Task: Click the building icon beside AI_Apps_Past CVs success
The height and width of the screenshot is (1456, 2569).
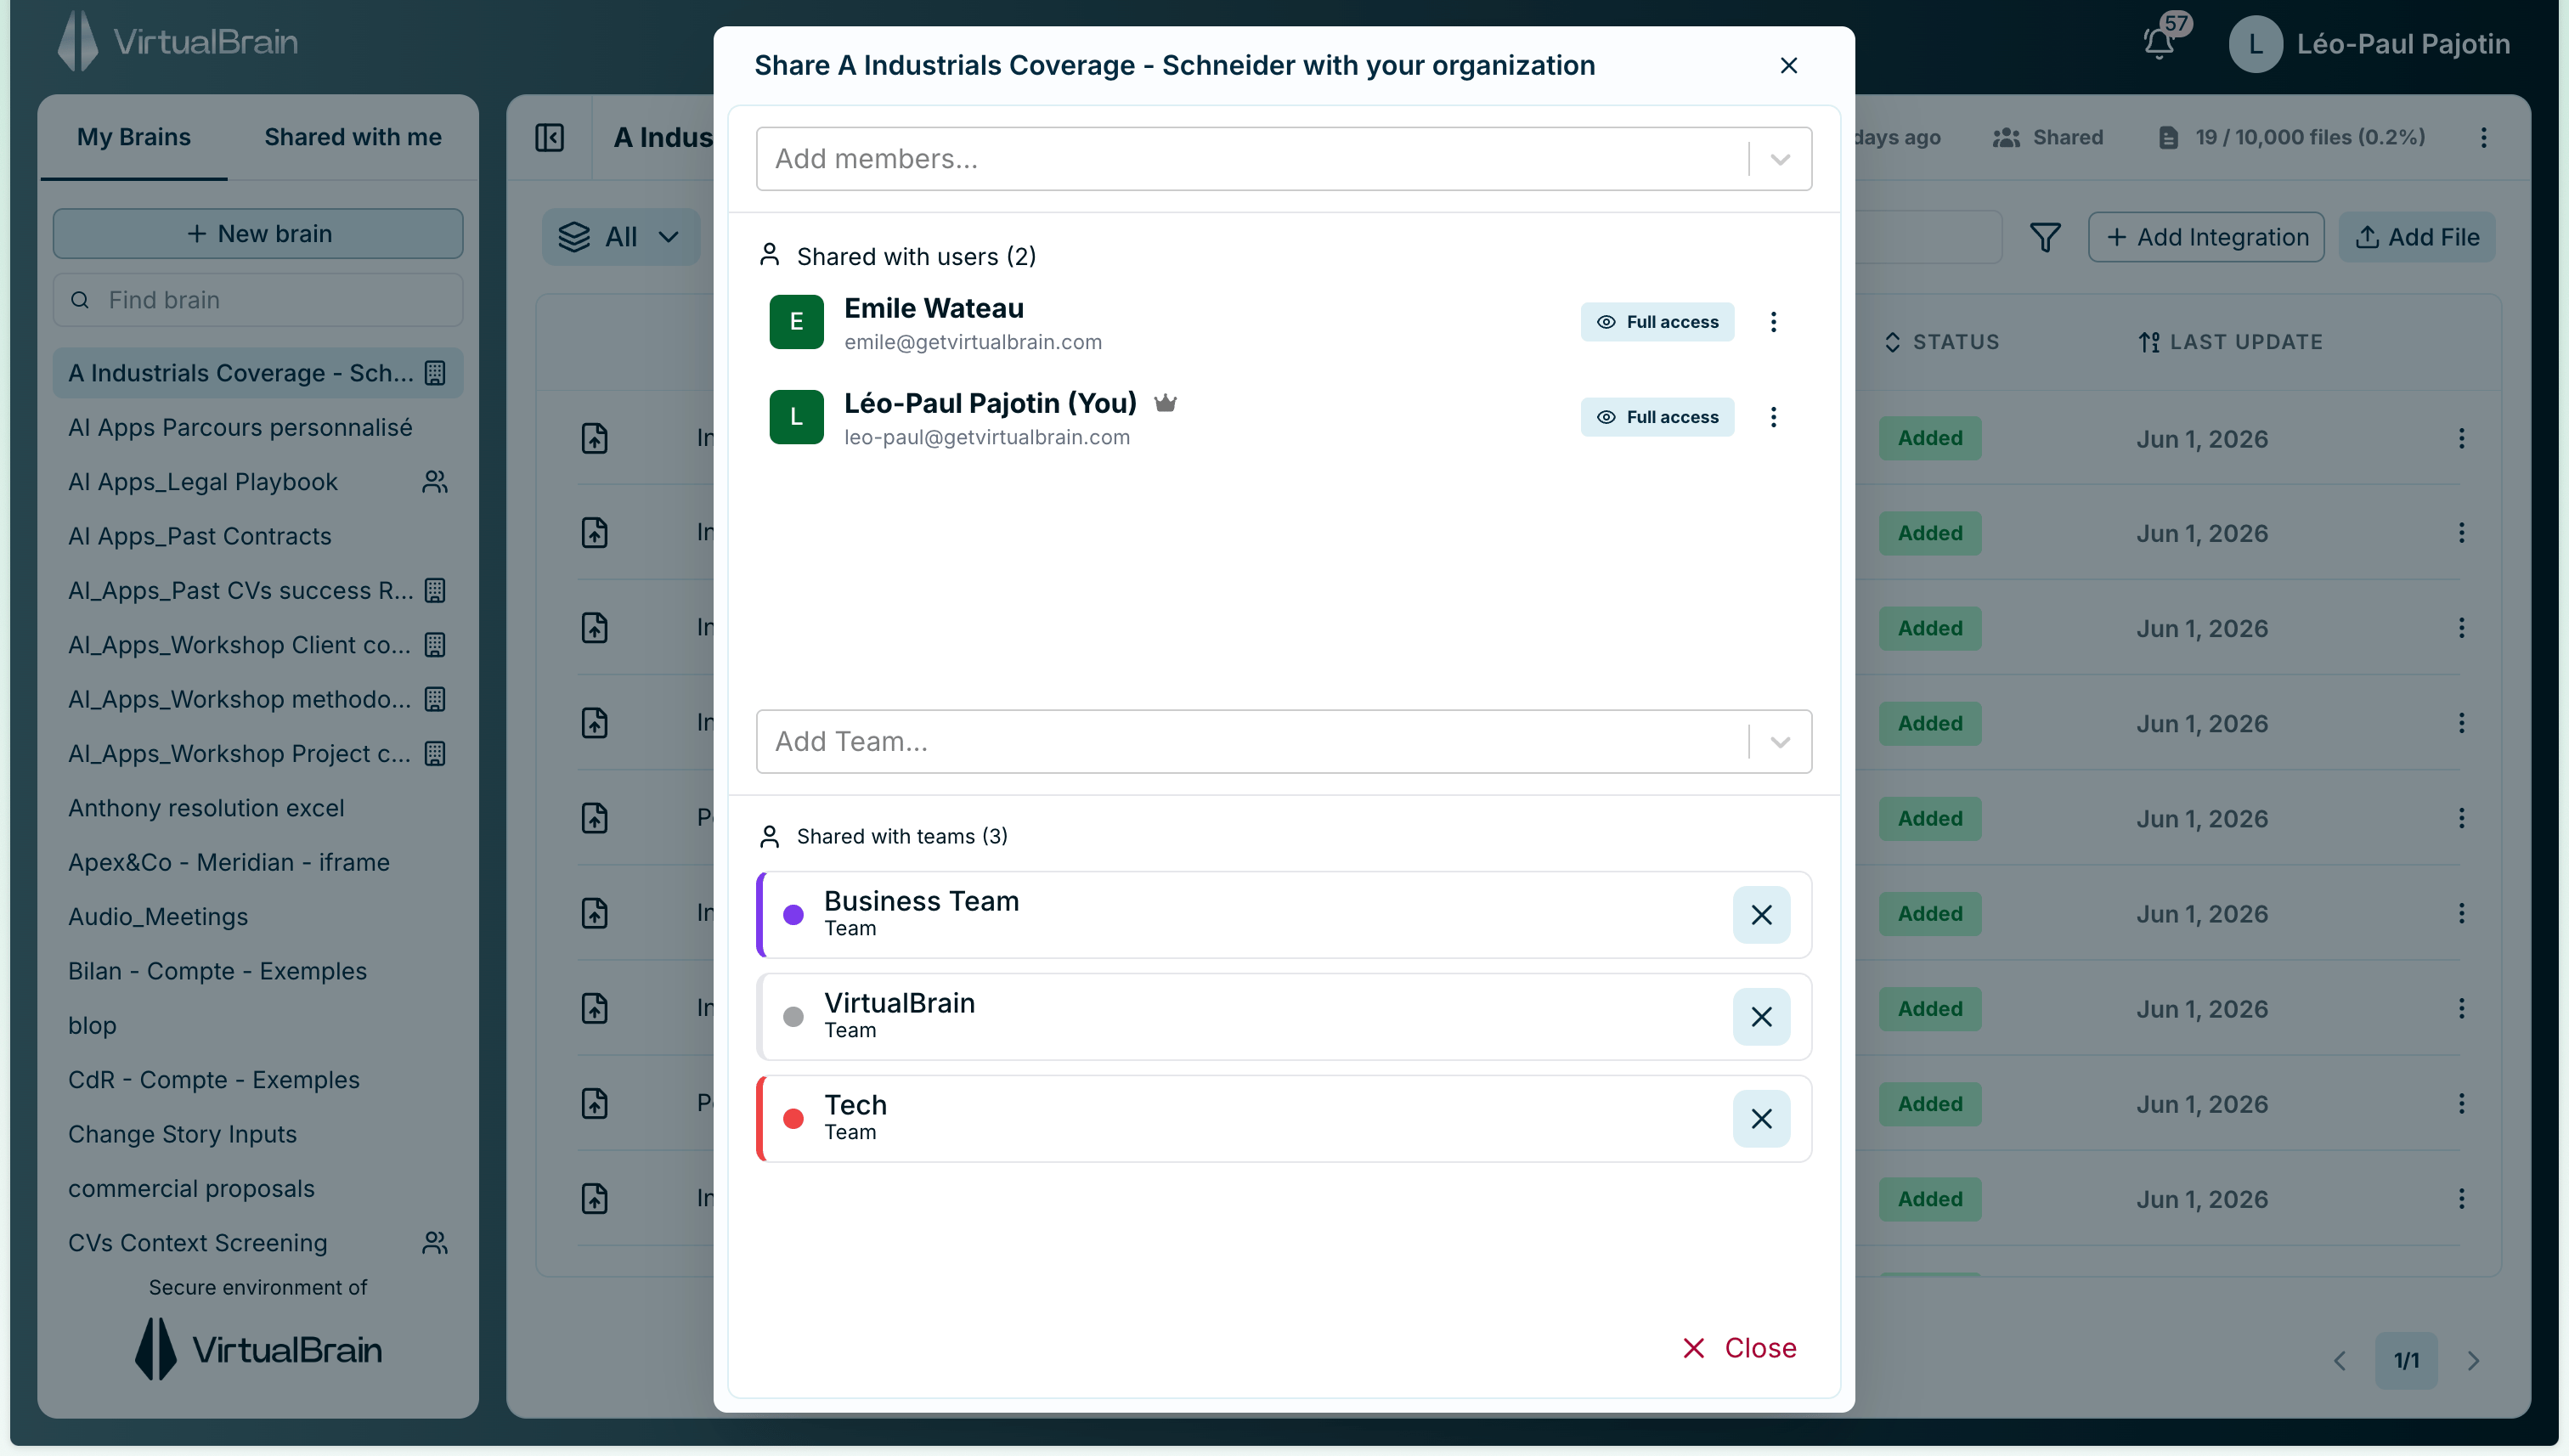Action: coord(435,591)
